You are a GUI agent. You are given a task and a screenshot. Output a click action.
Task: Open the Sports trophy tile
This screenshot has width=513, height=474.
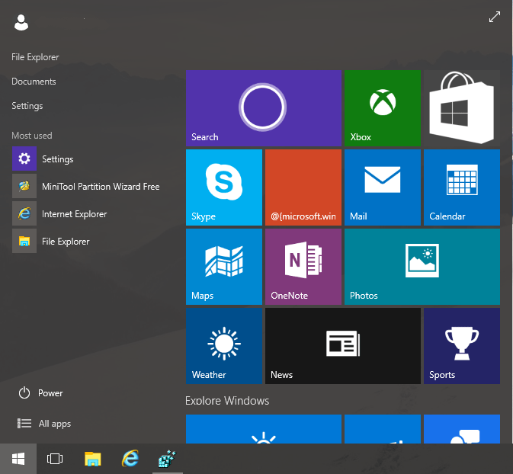click(462, 346)
